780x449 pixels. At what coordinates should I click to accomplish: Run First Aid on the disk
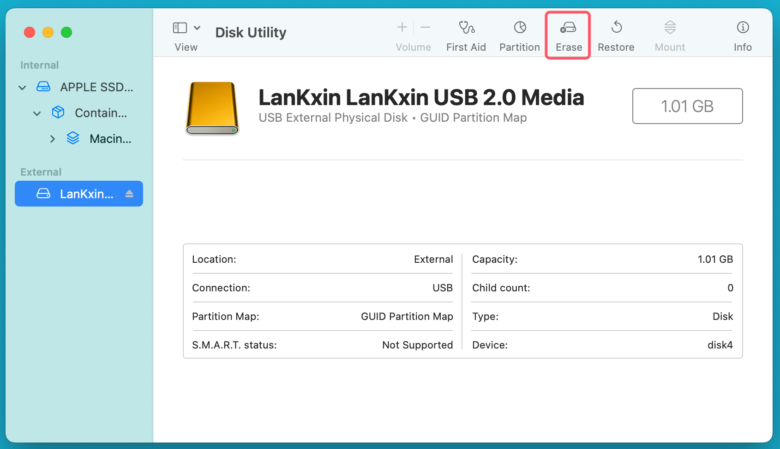(466, 28)
